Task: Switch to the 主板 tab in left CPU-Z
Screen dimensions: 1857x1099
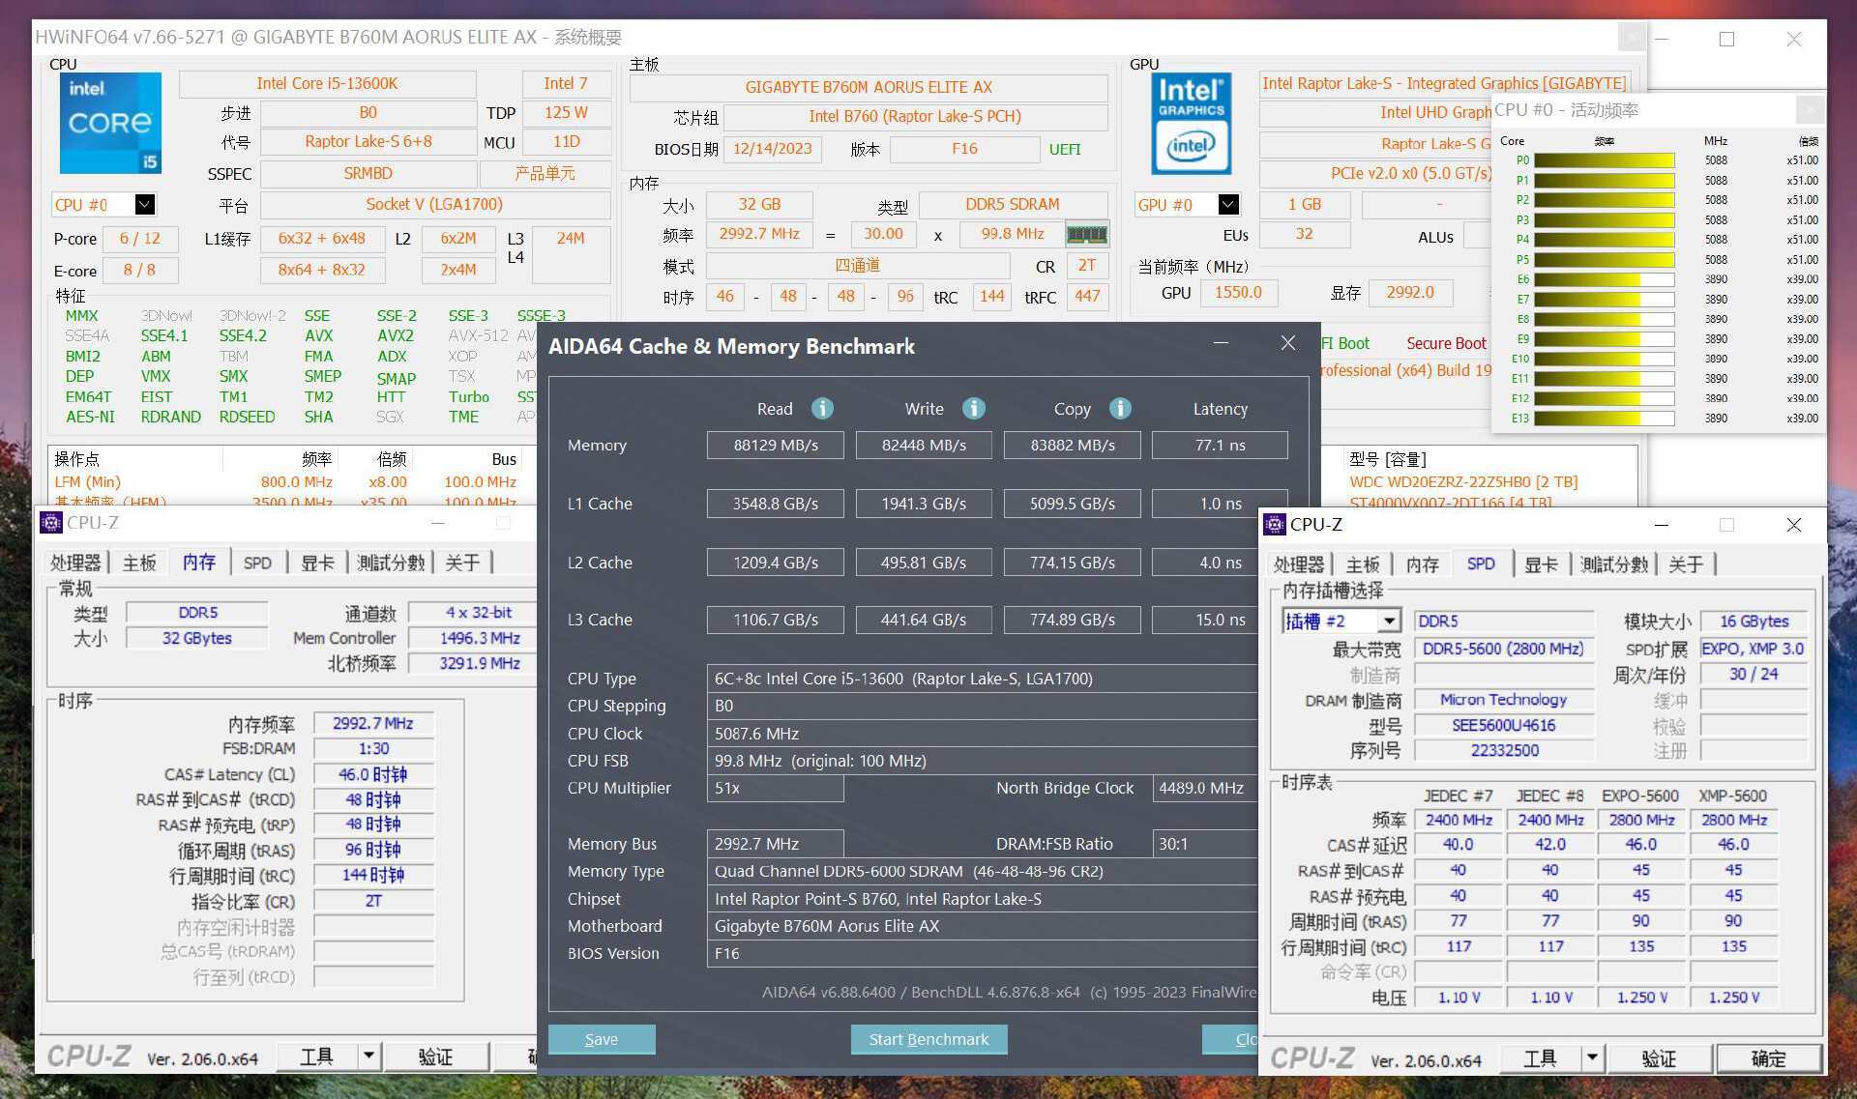Action: (139, 563)
